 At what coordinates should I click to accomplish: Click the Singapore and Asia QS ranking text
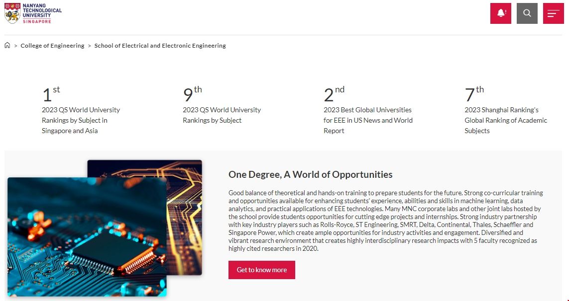[x=81, y=120]
